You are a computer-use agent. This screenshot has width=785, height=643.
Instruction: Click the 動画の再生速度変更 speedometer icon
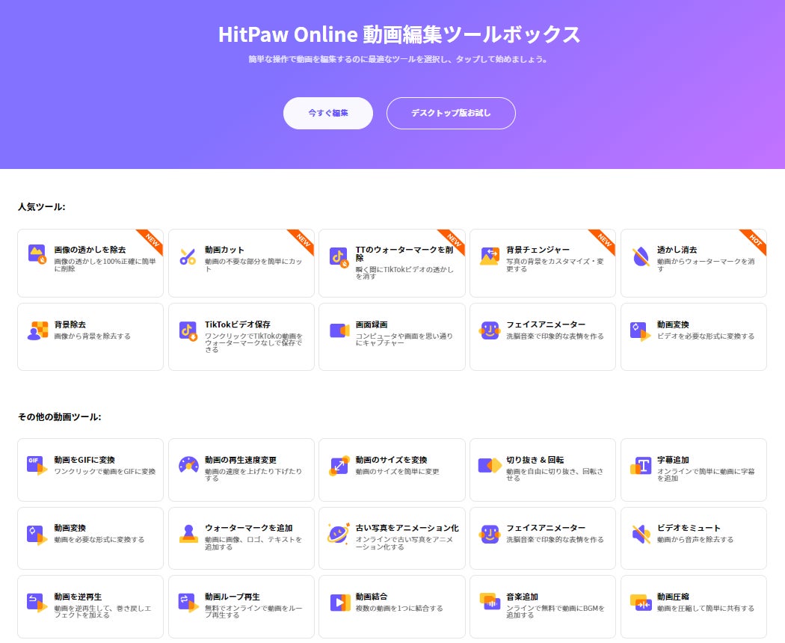coord(188,465)
